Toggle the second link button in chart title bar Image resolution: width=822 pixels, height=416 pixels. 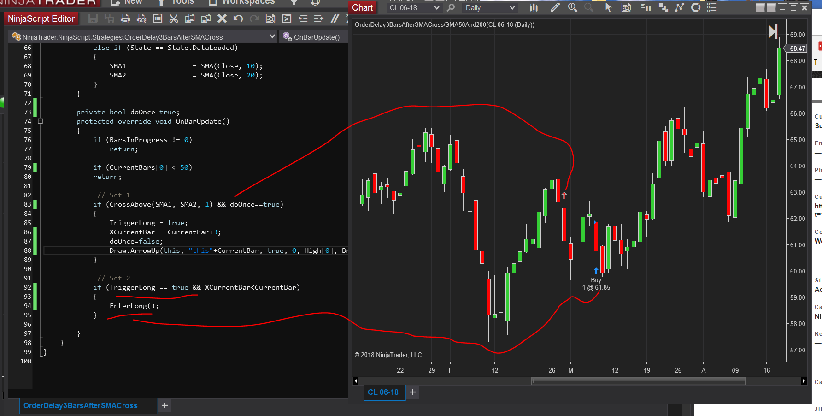tap(771, 8)
